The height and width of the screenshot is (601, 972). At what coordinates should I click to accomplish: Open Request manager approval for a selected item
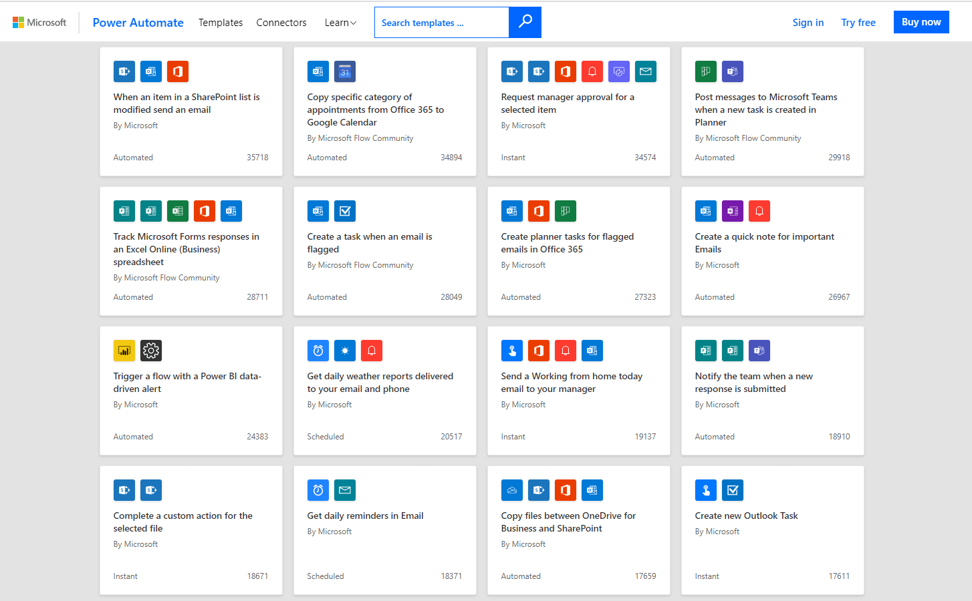click(568, 104)
